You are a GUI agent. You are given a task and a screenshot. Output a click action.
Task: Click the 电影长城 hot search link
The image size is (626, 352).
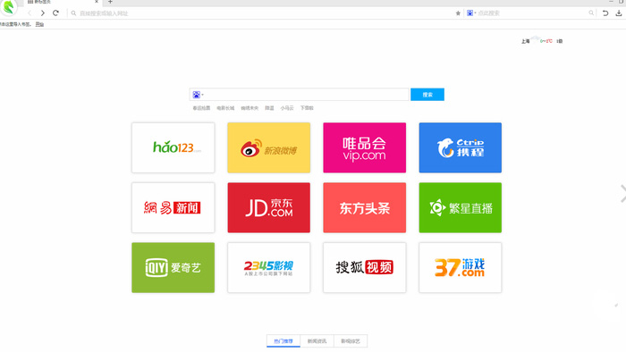pos(225,108)
